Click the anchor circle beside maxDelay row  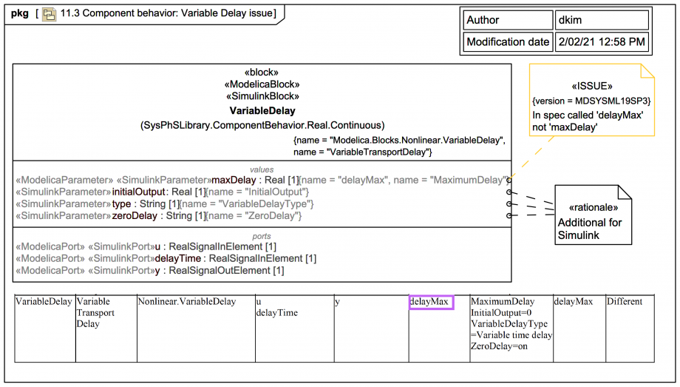pyautogui.click(x=509, y=180)
